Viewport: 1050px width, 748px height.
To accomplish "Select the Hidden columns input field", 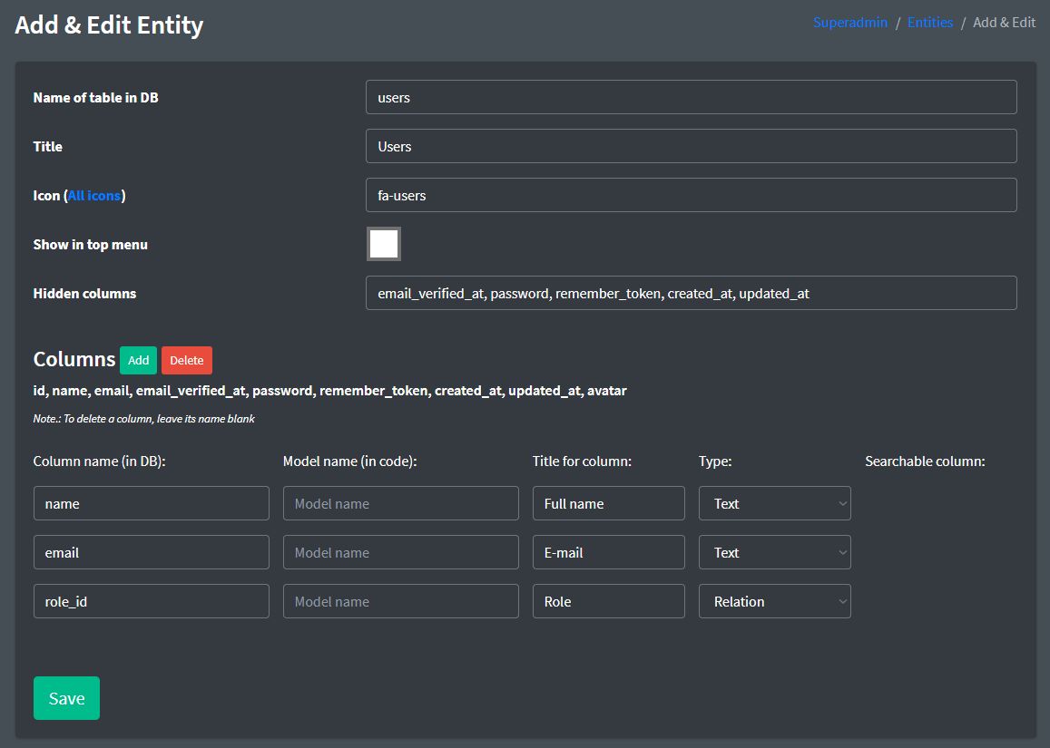I will [691, 293].
